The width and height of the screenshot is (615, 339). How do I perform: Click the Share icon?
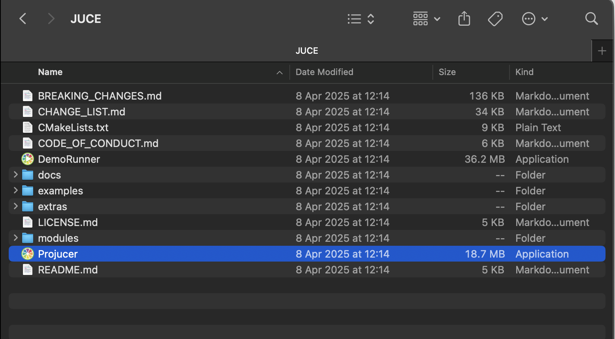464,19
